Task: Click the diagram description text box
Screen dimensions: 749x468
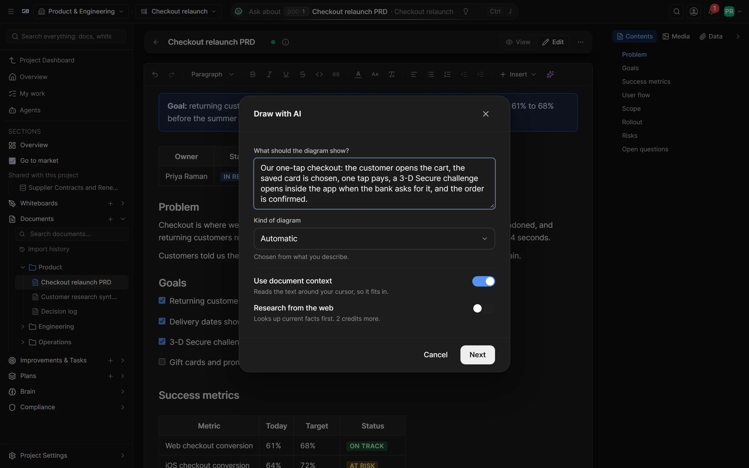Action: [x=374, y=184]
